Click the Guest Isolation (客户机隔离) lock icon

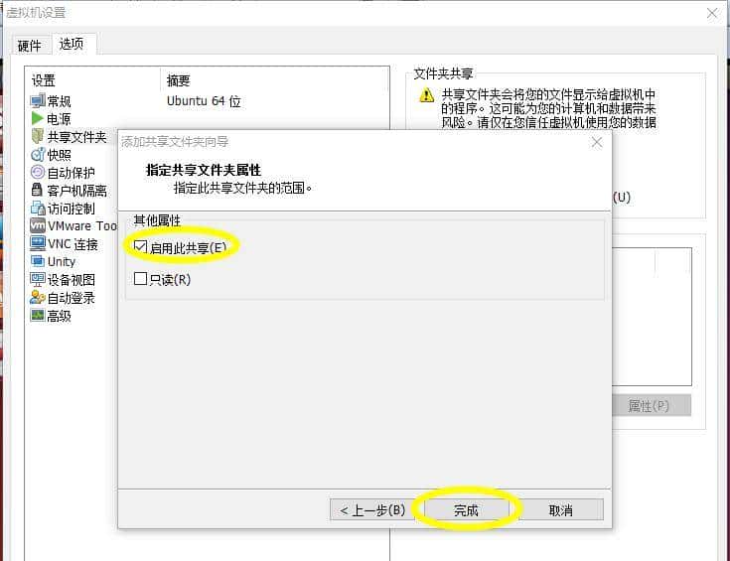click(37, 190)
